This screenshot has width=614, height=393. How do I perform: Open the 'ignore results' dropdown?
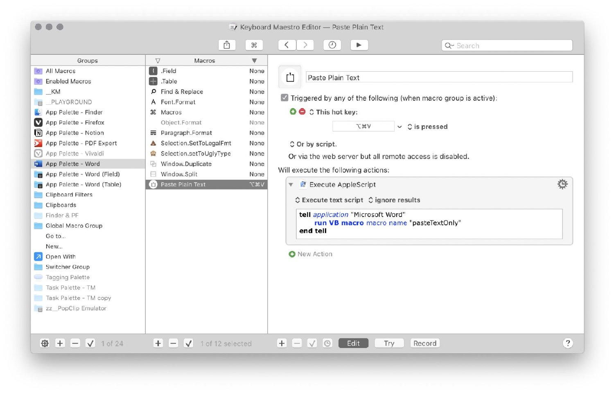pos(394,200)
